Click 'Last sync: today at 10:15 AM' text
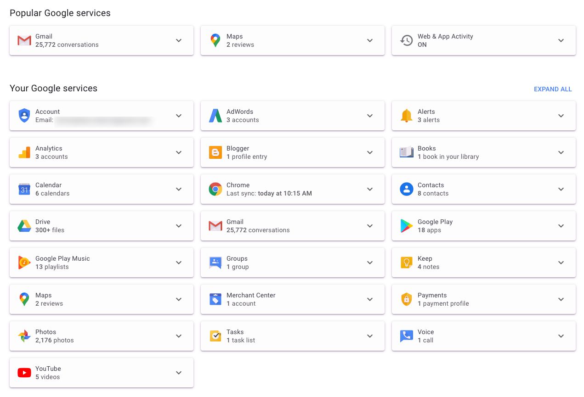The height and width of the screenshot is (397, 584). [269, 193]
